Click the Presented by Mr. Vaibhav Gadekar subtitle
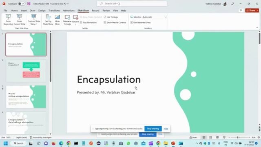This screenshot has width=261, height=147. (106, 92)
